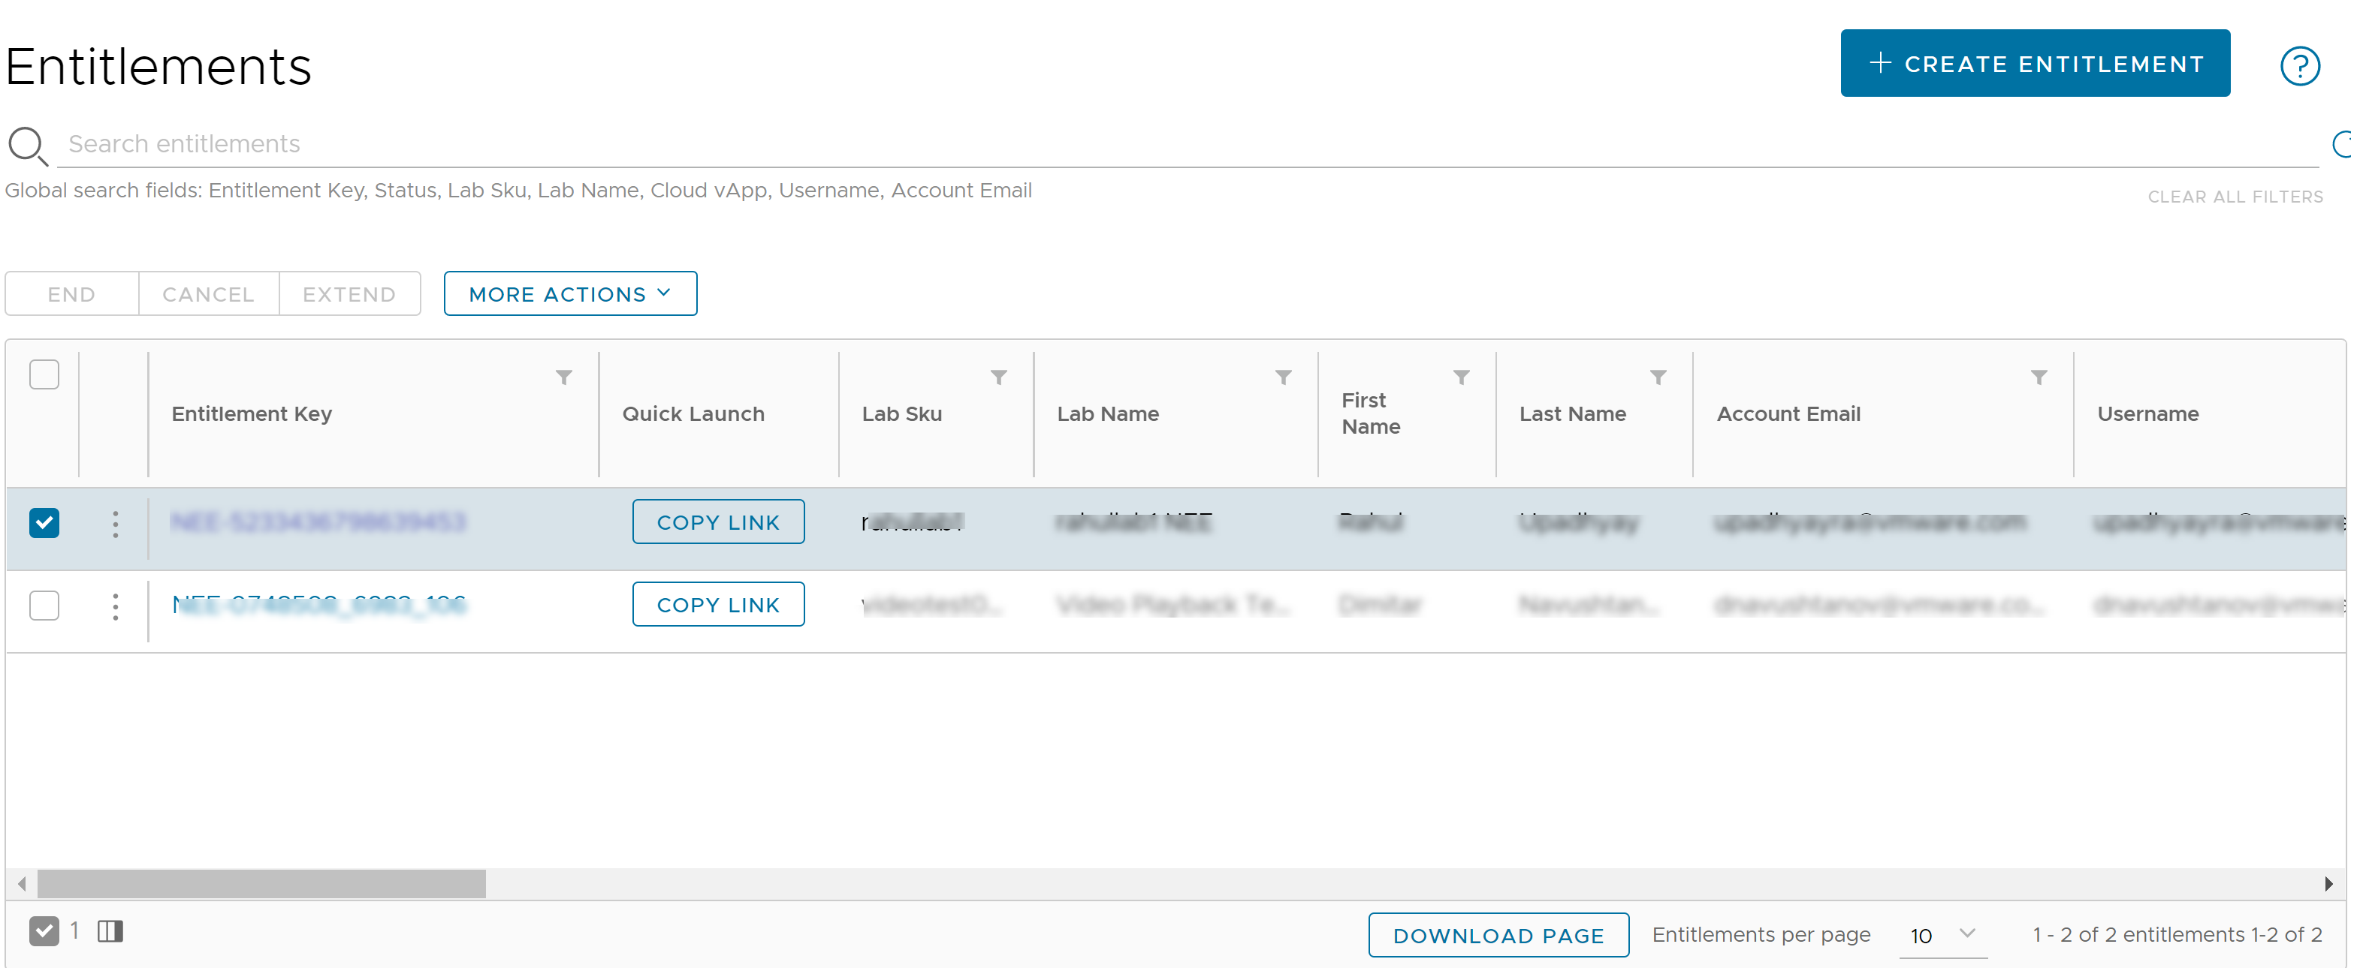Click the help question mark icon
The height and width of the screenshot is (968, 2357).
tap(2298, 66)
